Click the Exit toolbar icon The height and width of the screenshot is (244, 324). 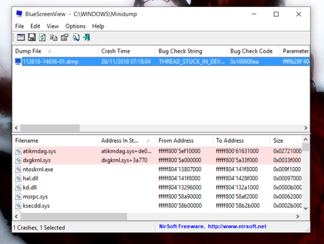click(86, 37)
